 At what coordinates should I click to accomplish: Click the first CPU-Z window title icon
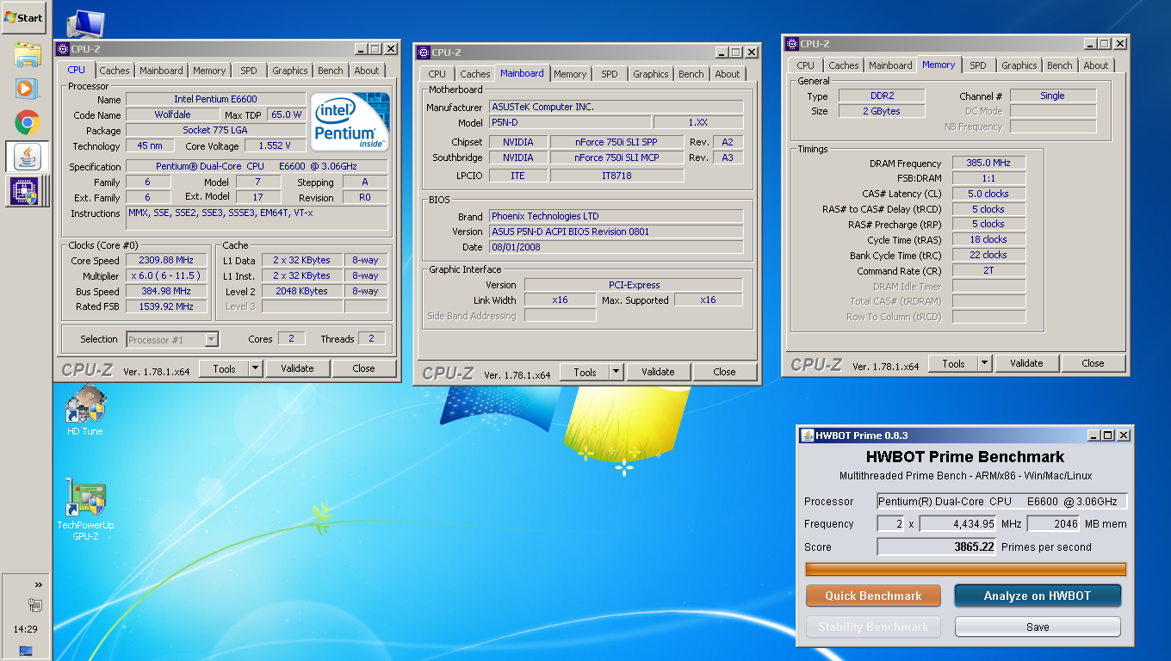coord(64,49)
